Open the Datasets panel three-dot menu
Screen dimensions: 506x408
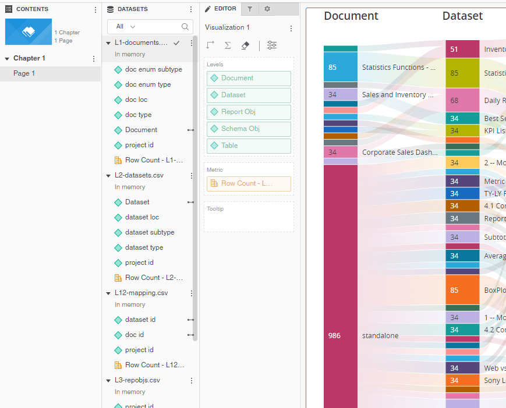click(191, 9)
